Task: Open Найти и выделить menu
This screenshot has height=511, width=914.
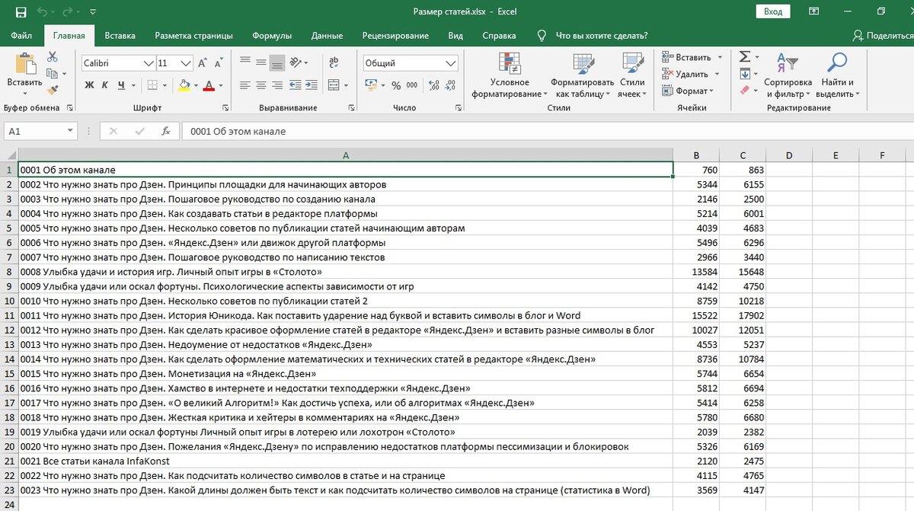Action: [837, 75]
